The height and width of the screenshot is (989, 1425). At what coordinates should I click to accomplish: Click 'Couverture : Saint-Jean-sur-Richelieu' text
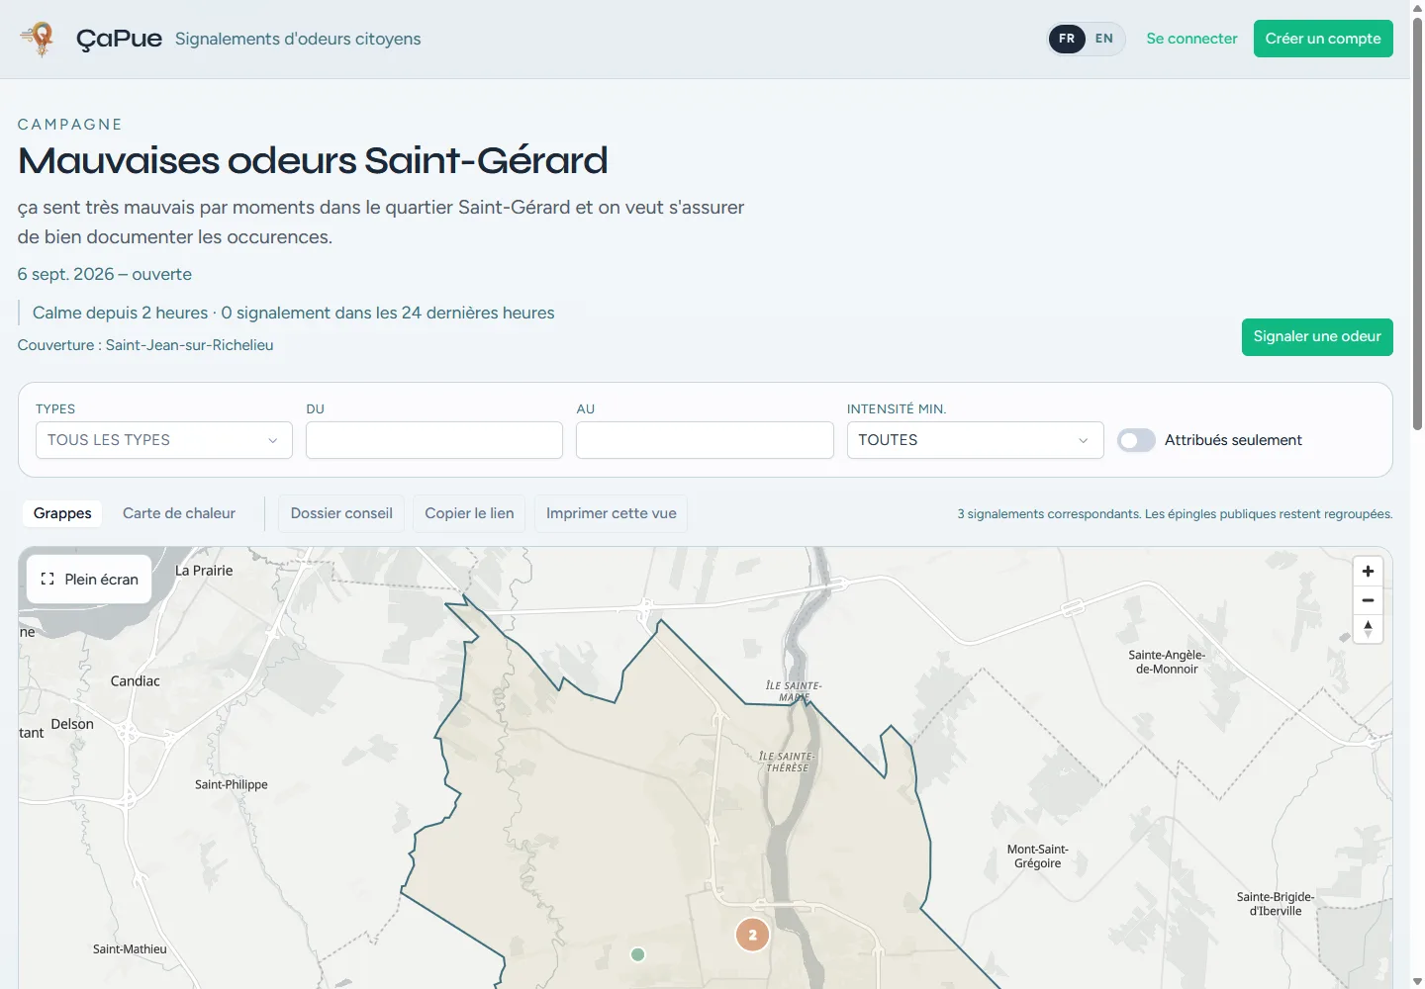(x=145, y=345)
